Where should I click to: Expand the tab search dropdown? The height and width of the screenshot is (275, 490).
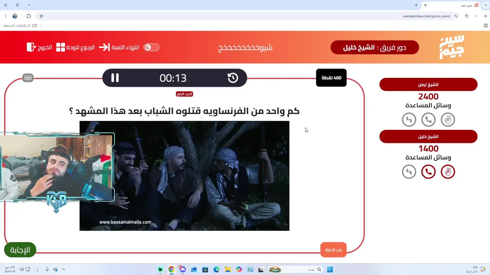[x=485, y=5]
